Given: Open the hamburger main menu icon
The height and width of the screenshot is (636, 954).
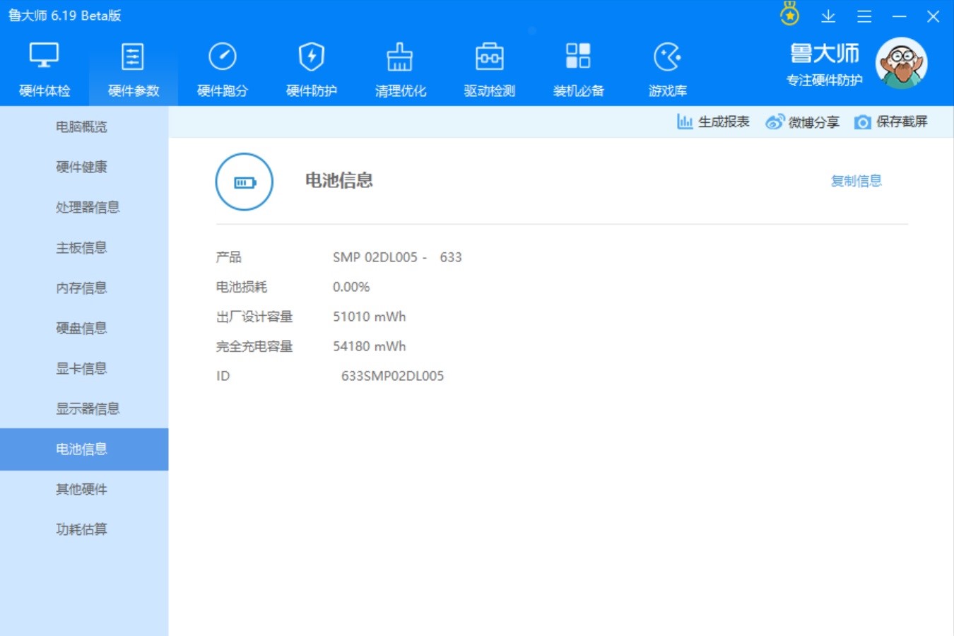Looking at the screenshot, I should coord(864,16).
